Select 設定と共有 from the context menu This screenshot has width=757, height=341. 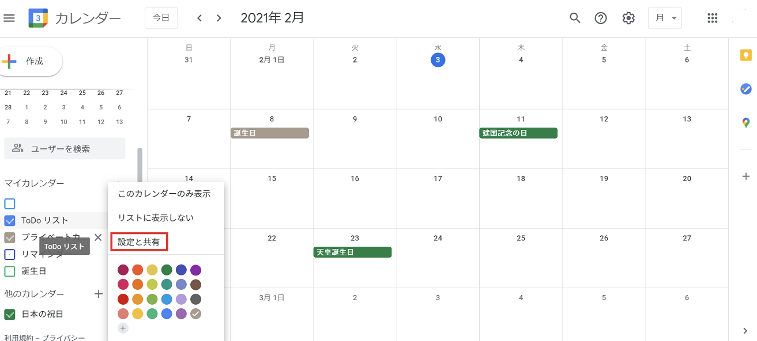(139, 242)
